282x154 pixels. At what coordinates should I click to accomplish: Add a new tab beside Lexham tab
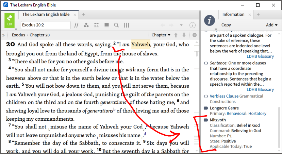point(83,15)
